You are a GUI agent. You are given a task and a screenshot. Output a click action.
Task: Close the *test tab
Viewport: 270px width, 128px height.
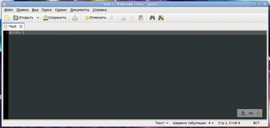coord(21,26)
